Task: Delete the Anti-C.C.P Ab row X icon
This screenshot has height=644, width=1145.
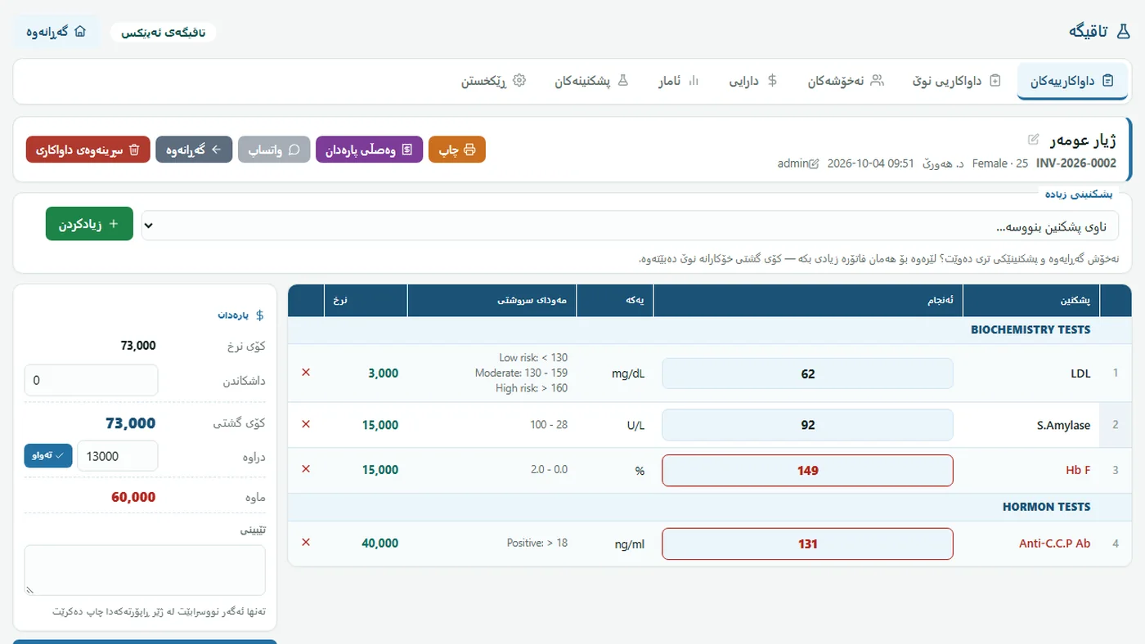Action: (306, 543)
